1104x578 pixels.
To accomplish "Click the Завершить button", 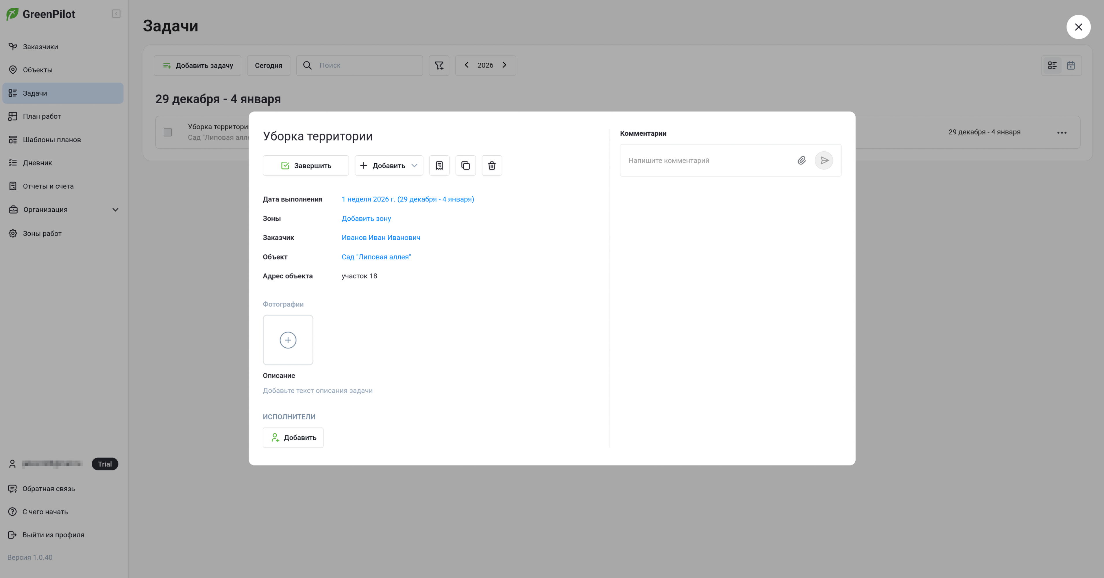I will pos(306,165).
